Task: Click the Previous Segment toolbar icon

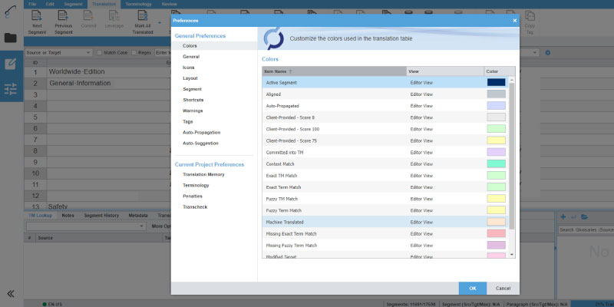Action: click(x=63, y=15)
